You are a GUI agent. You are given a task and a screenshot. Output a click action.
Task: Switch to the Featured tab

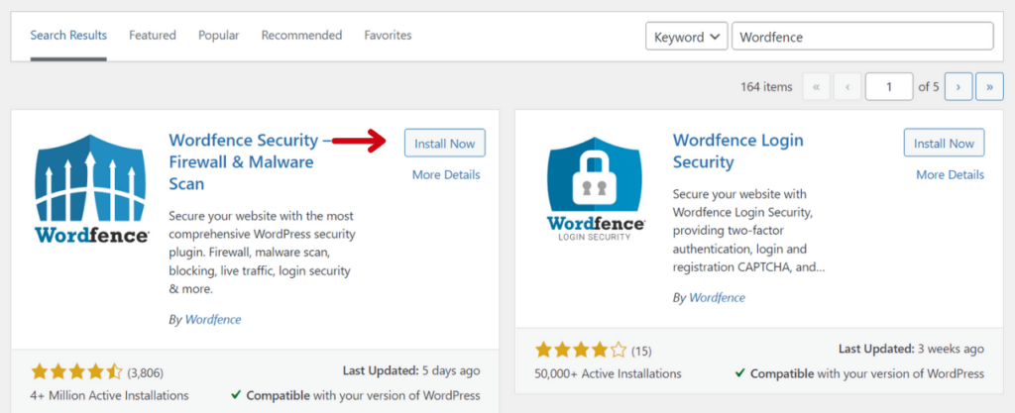[x=152, y=35]
